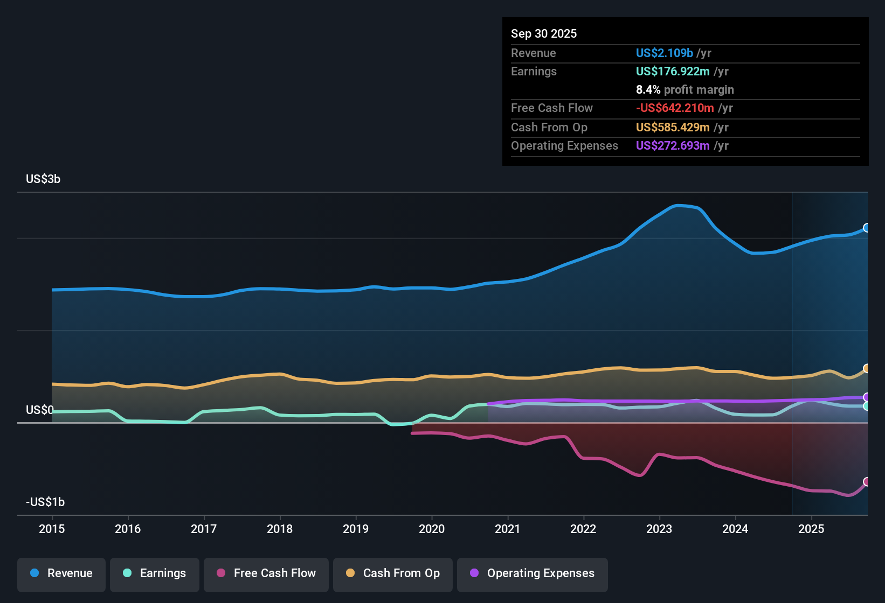
Task: Click the purple Operating Expenses endpoint marker
Action: pos(867,397)
